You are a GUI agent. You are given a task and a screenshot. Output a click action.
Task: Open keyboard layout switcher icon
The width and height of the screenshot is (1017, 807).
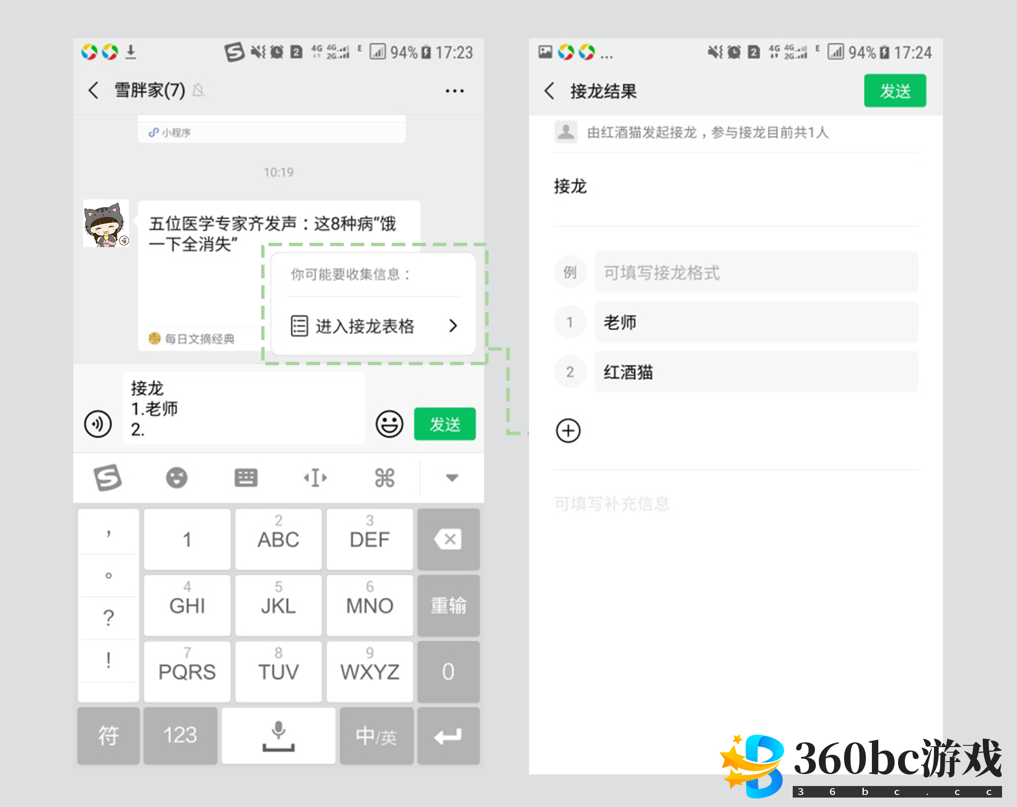click(246, 478)
